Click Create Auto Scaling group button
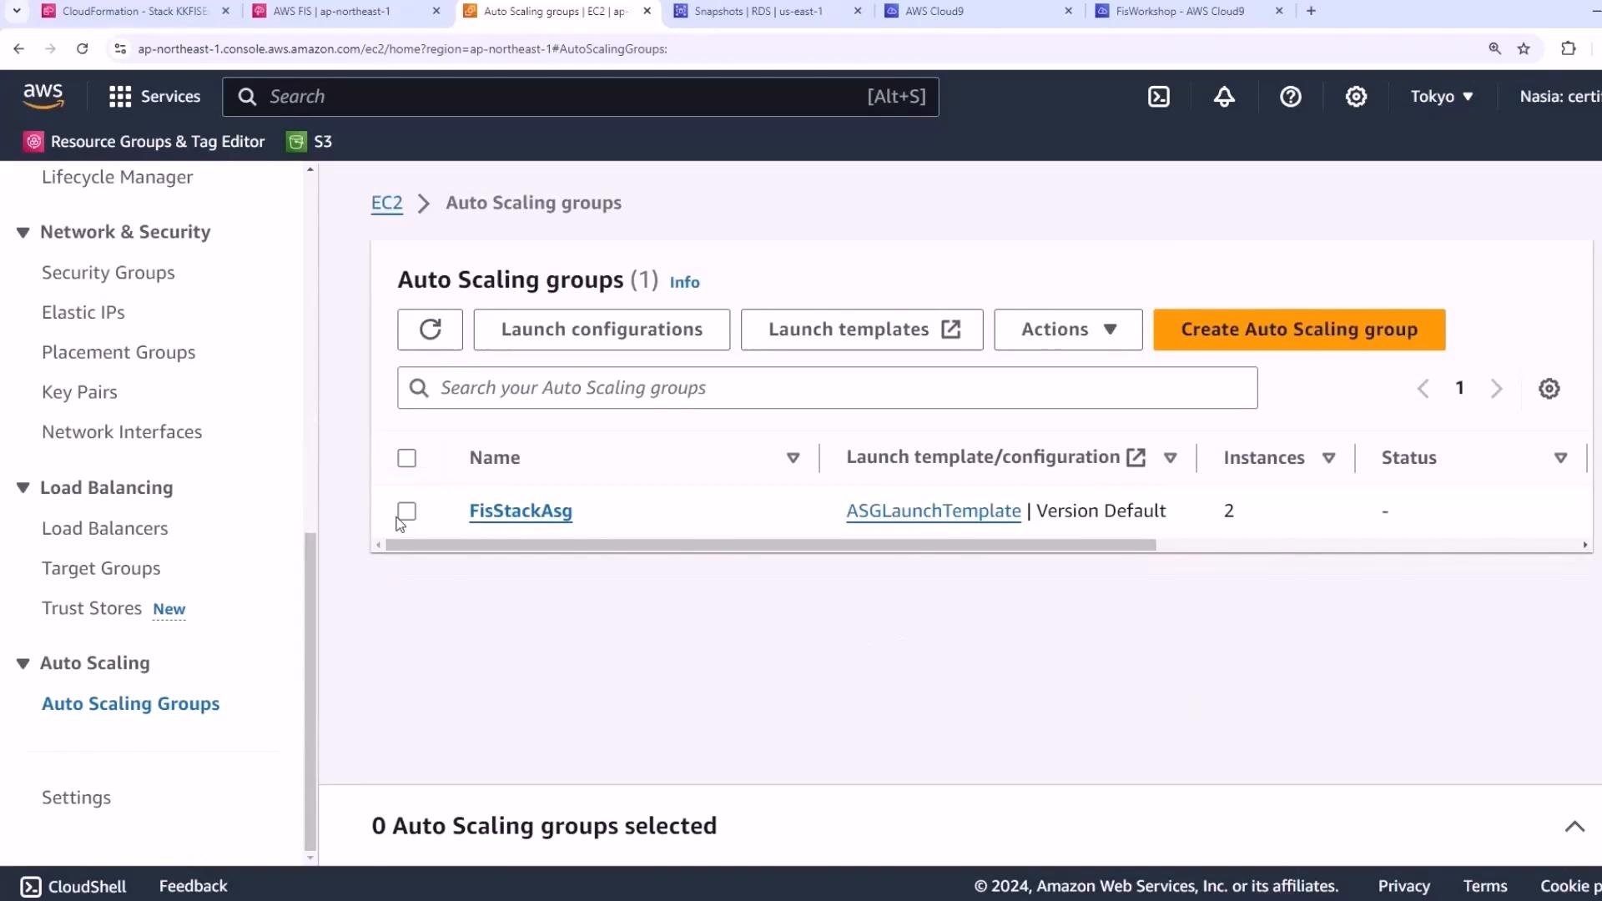Image resolution: width=1602 pixels, height=901 pixels. pyautogui.click(x=1299, y=330)
